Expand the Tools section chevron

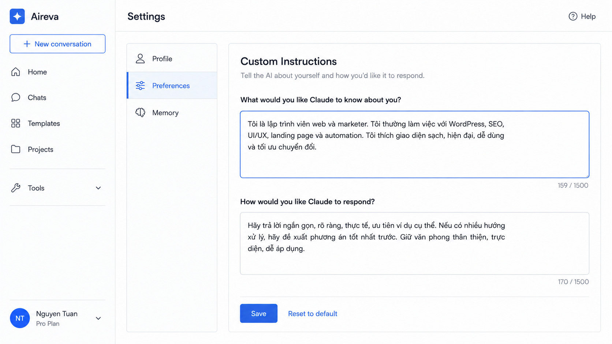(x=98, y=188)
